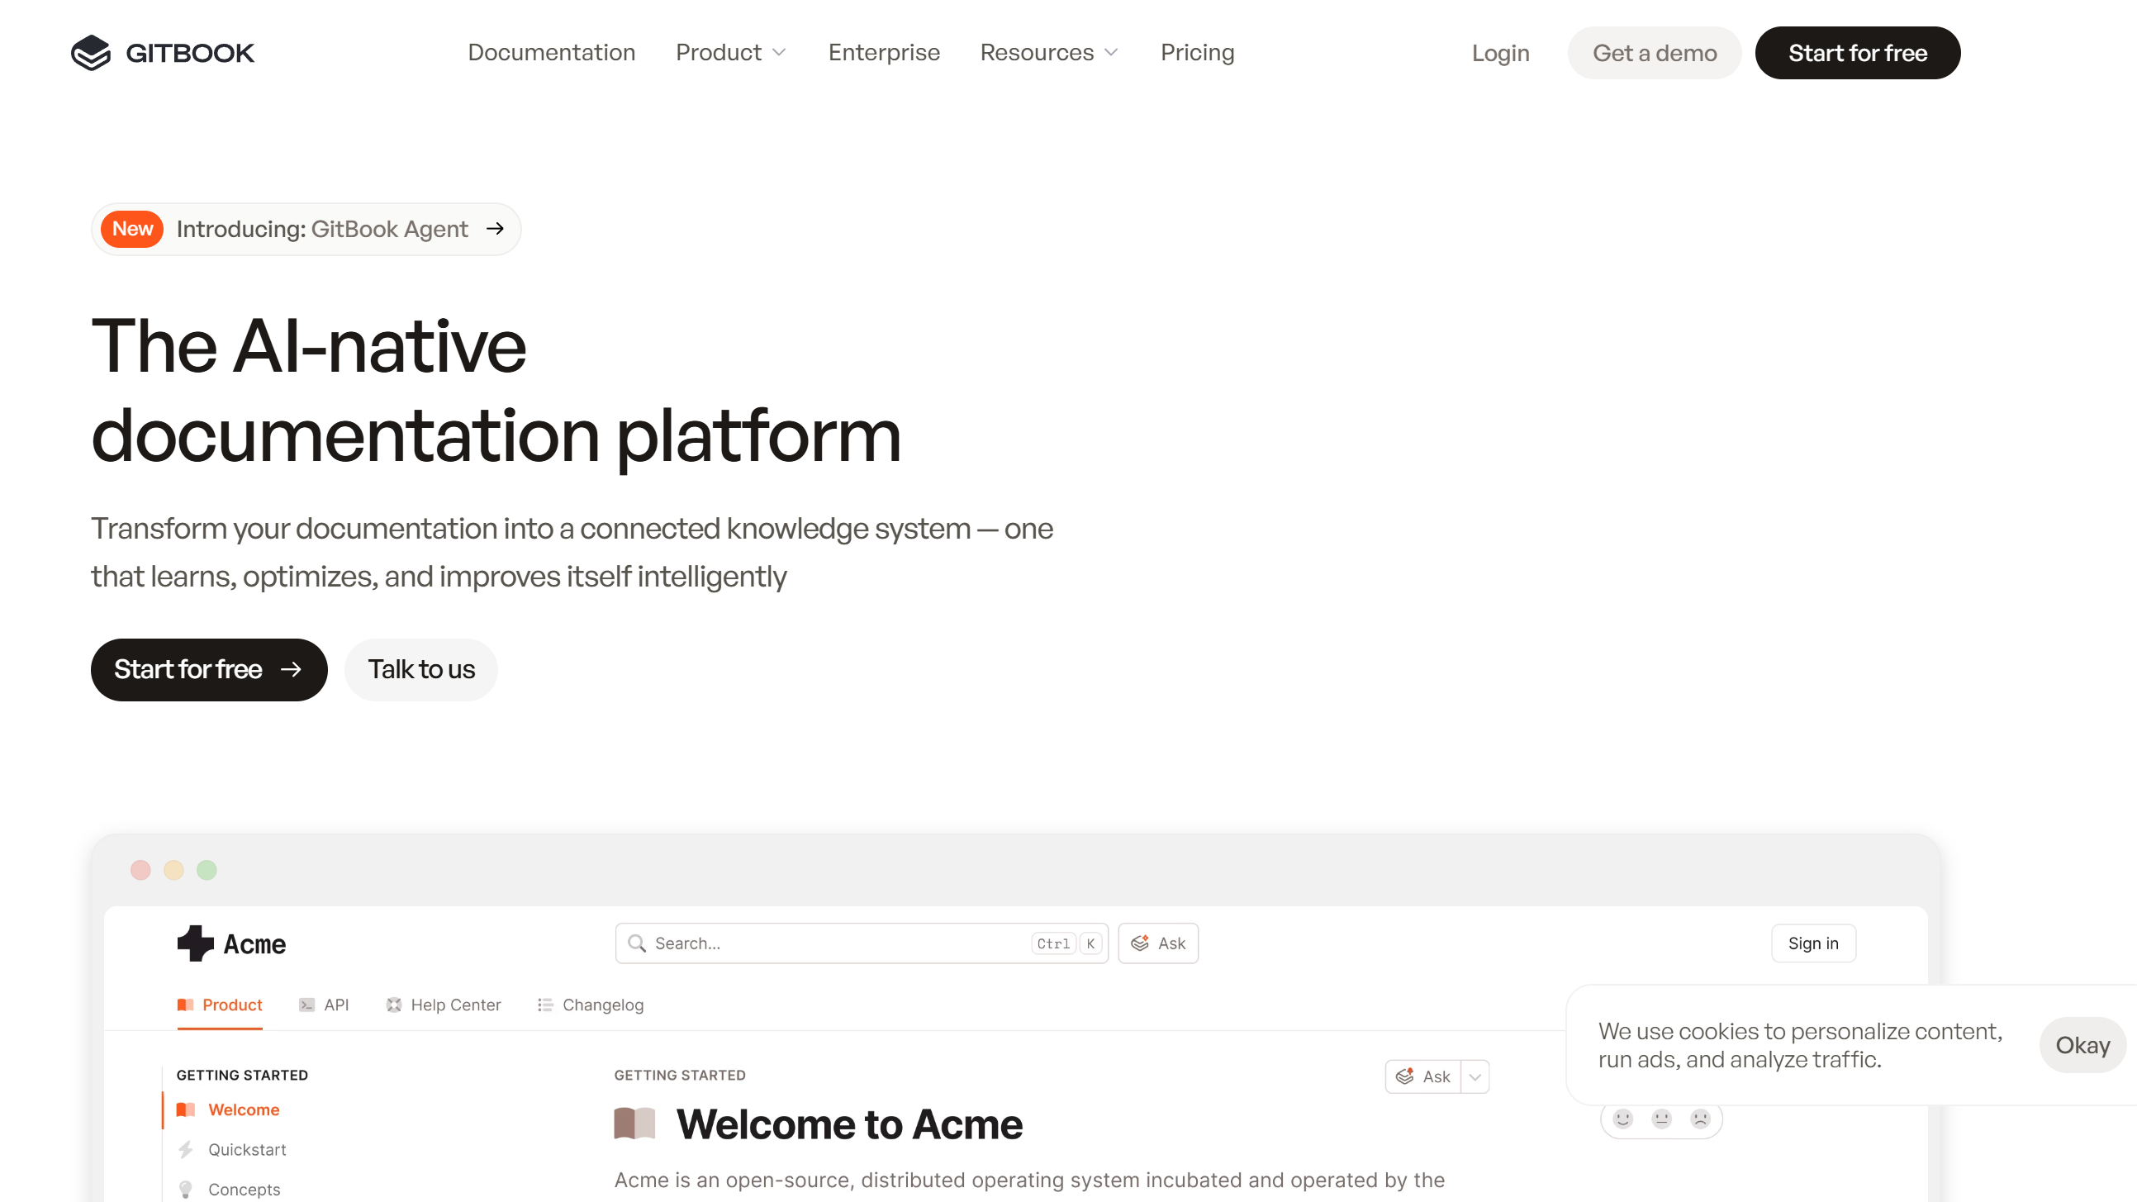This screenshot has width=2137, height=1202.
Task: Open Quickstart in the sidebar
Action: click(246, 1149)
